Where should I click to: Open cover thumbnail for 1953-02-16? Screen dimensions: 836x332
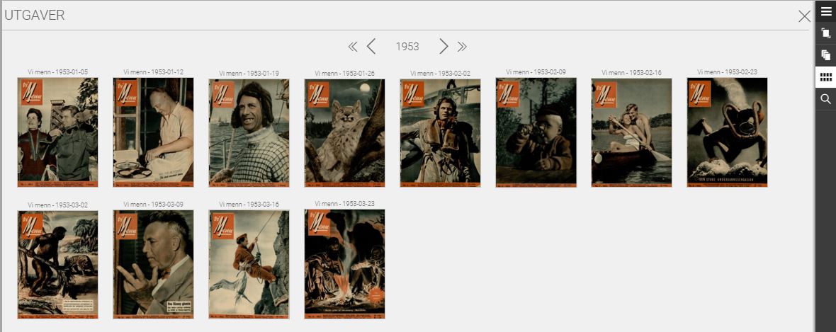(x=632, y=132)
